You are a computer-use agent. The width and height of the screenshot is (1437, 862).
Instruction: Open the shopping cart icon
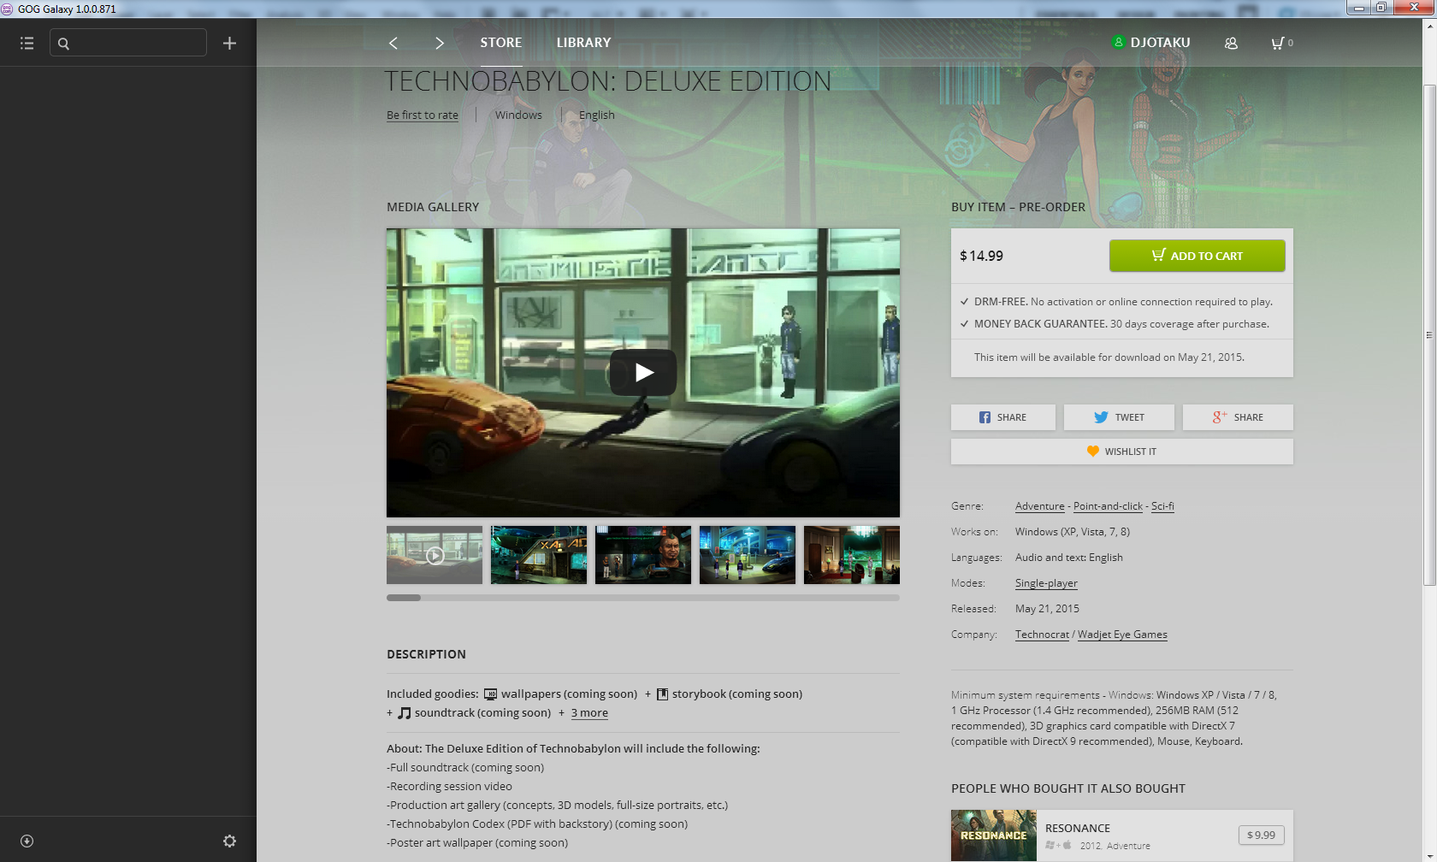coord(1277,43)
